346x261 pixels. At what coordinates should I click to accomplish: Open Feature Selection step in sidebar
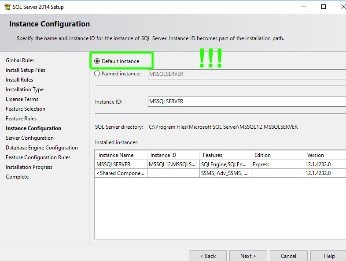(x=26, y=109)
